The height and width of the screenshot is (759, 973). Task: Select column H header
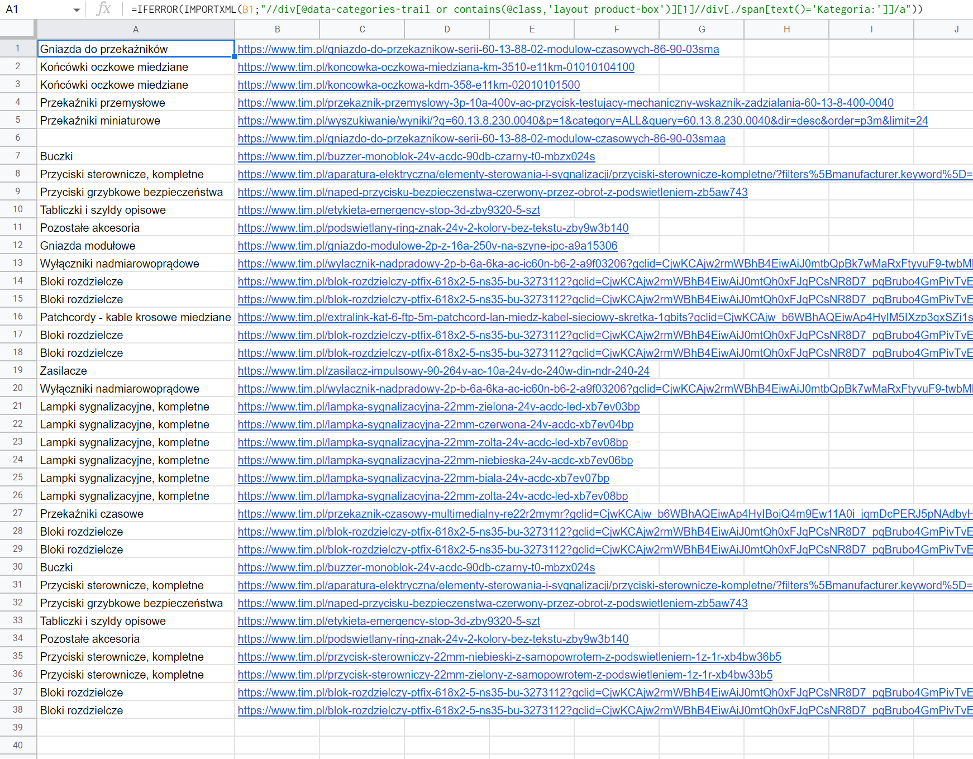coord(786,30)
